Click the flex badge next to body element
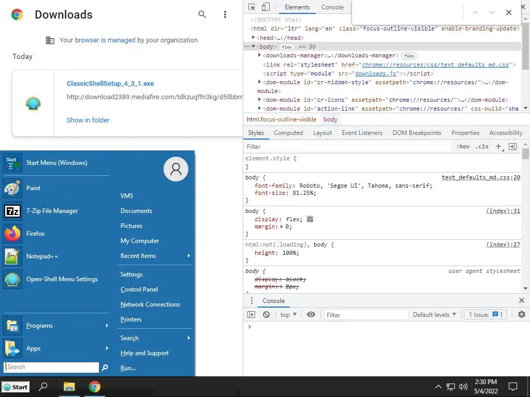The height and width of the screenshot is (397, 530). (287, 47)
